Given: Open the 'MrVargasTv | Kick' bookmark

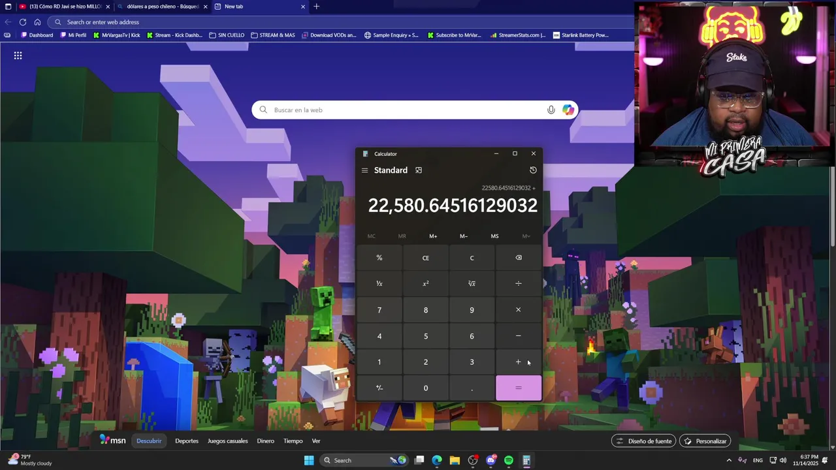Looking at the screenshot, I should click(x=116, y=35).
